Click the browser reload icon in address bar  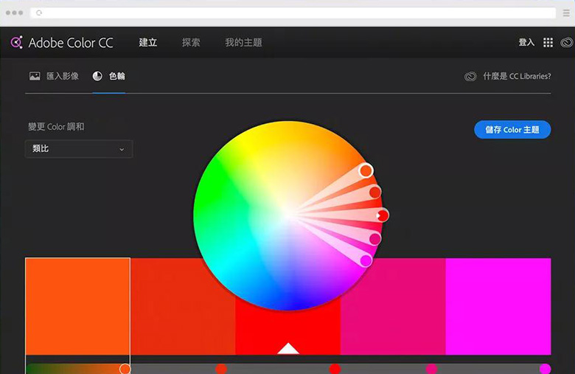point(39,13)
